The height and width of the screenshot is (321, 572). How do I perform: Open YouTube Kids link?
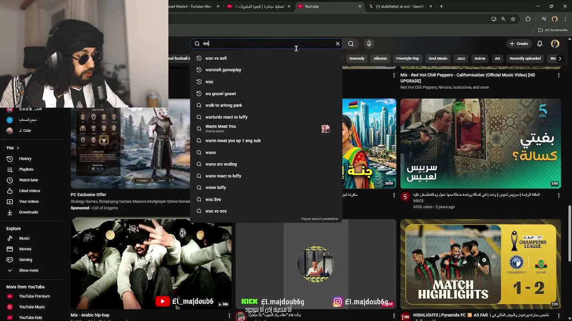point(30,317)
